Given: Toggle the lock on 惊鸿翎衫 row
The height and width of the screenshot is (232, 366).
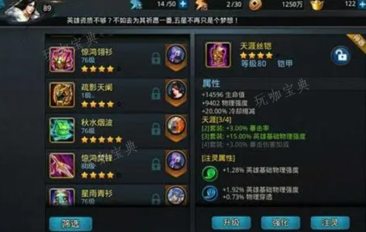Looking at the screenshot, I should pos(156,58).
